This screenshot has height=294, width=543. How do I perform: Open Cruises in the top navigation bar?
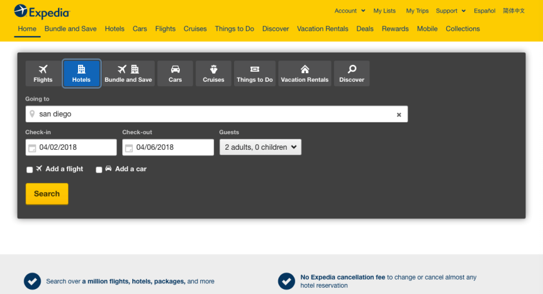point(195,29)
